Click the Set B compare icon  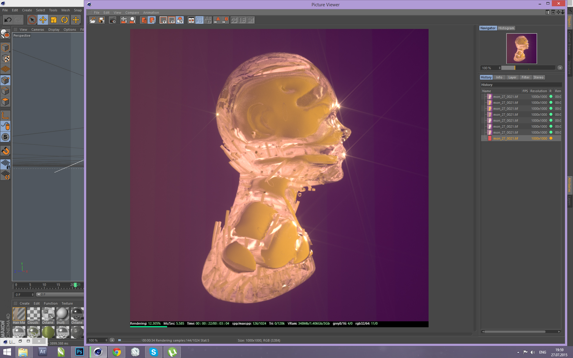[225, 20]
